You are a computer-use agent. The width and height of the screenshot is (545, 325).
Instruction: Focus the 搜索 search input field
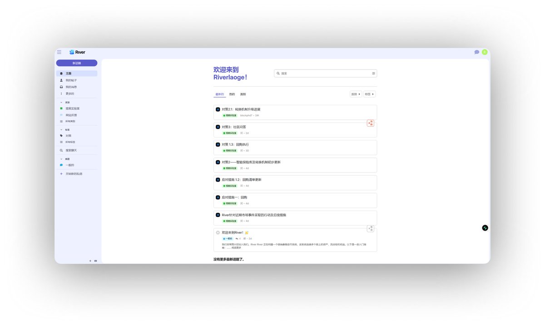[x=325, y=73]
